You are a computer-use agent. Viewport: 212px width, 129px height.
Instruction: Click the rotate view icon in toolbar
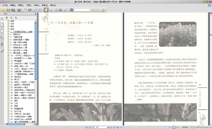point(35,10)
